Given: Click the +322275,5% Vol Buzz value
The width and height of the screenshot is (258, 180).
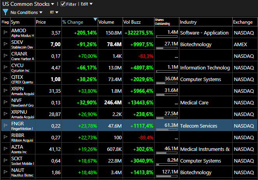Looking at the screenshot, I should coord(139,33).
